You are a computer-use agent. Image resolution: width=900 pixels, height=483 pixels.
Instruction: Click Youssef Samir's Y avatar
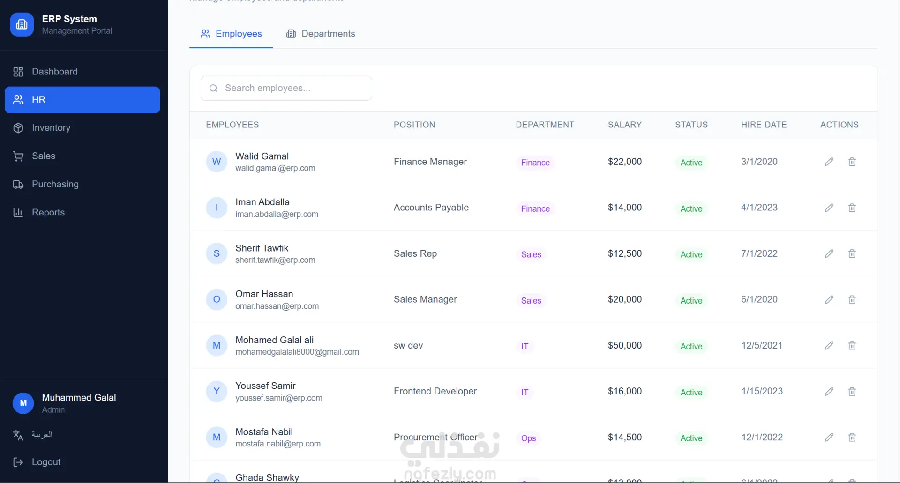coord(217,391)
